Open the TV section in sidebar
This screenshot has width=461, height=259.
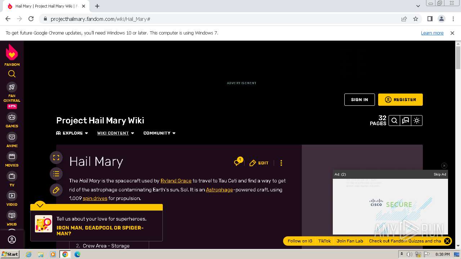pos(12,179)
